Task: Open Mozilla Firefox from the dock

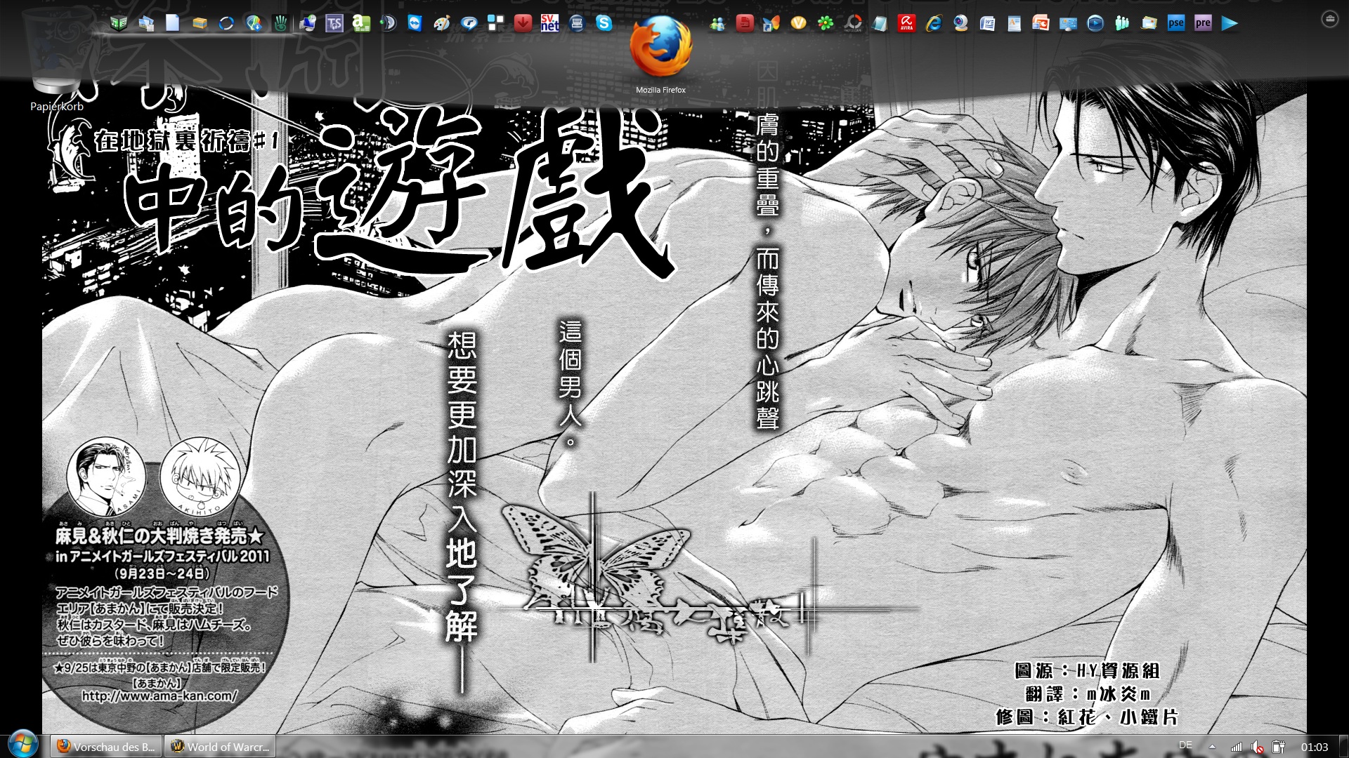Action: [660, 46]
